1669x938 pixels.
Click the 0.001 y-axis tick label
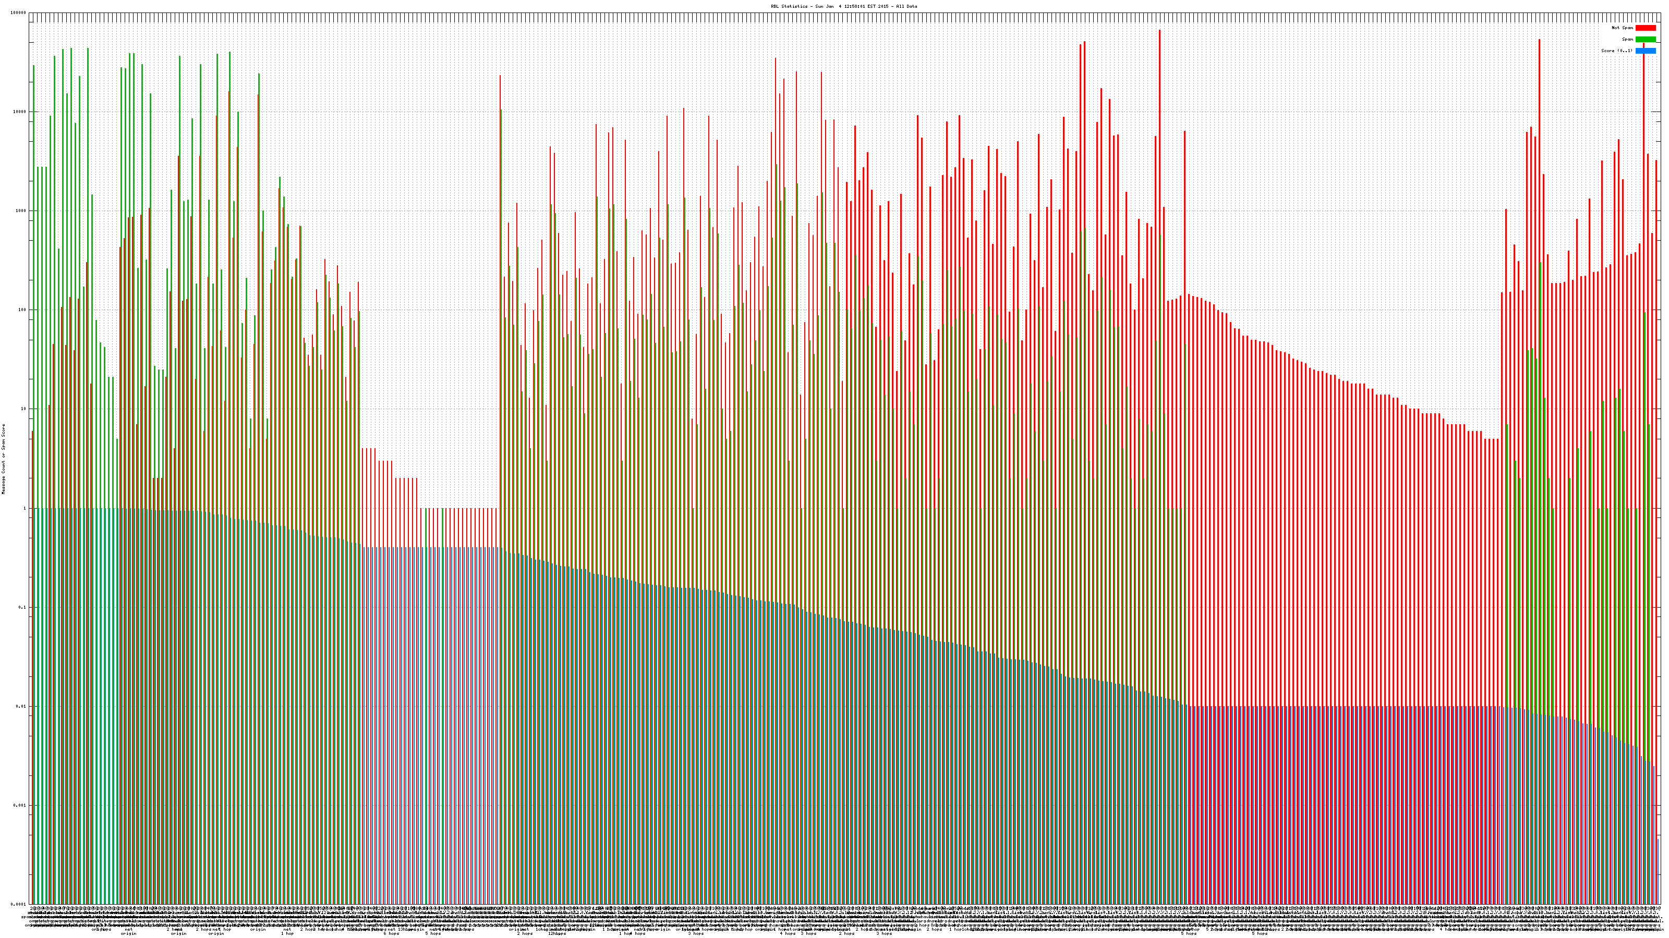(x=20, y=805)
